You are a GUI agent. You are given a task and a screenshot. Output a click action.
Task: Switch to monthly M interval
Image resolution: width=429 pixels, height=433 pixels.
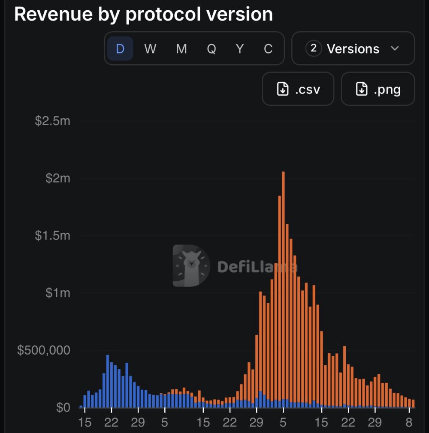(x=181, y=48)
